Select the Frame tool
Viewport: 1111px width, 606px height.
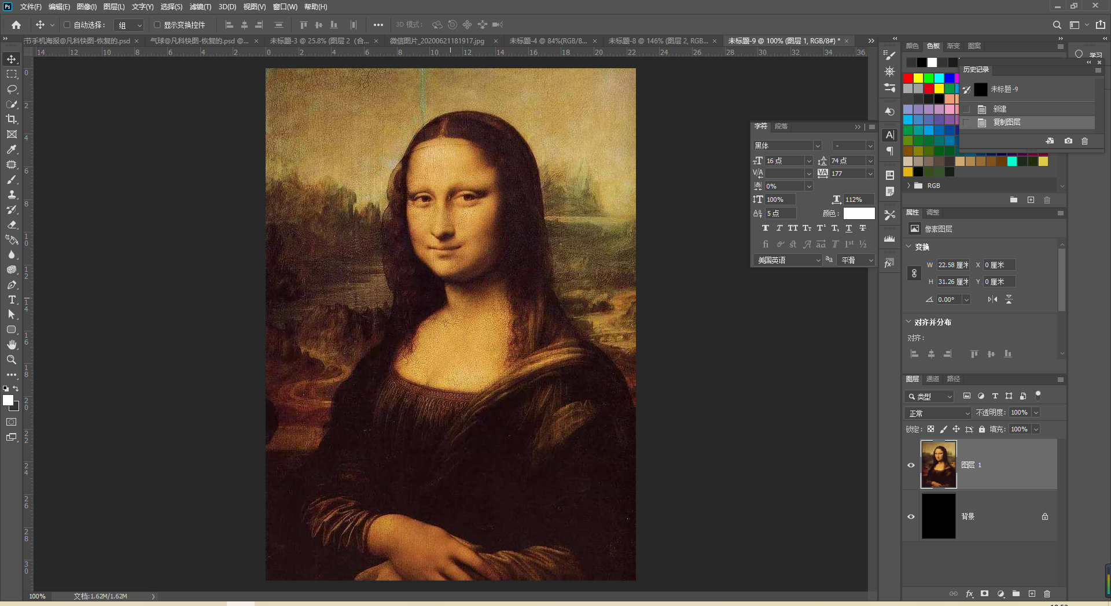[x=12, y=134]
